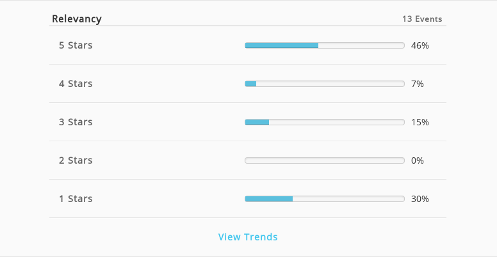
Task: Click the 3 Stars progress bar
Action: 325,122
